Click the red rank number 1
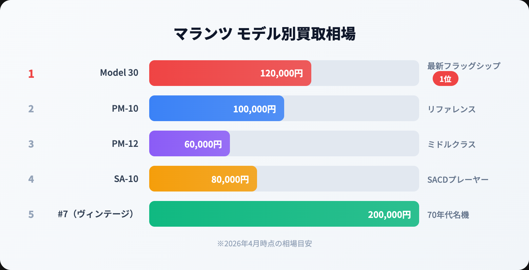 point(31,73)
